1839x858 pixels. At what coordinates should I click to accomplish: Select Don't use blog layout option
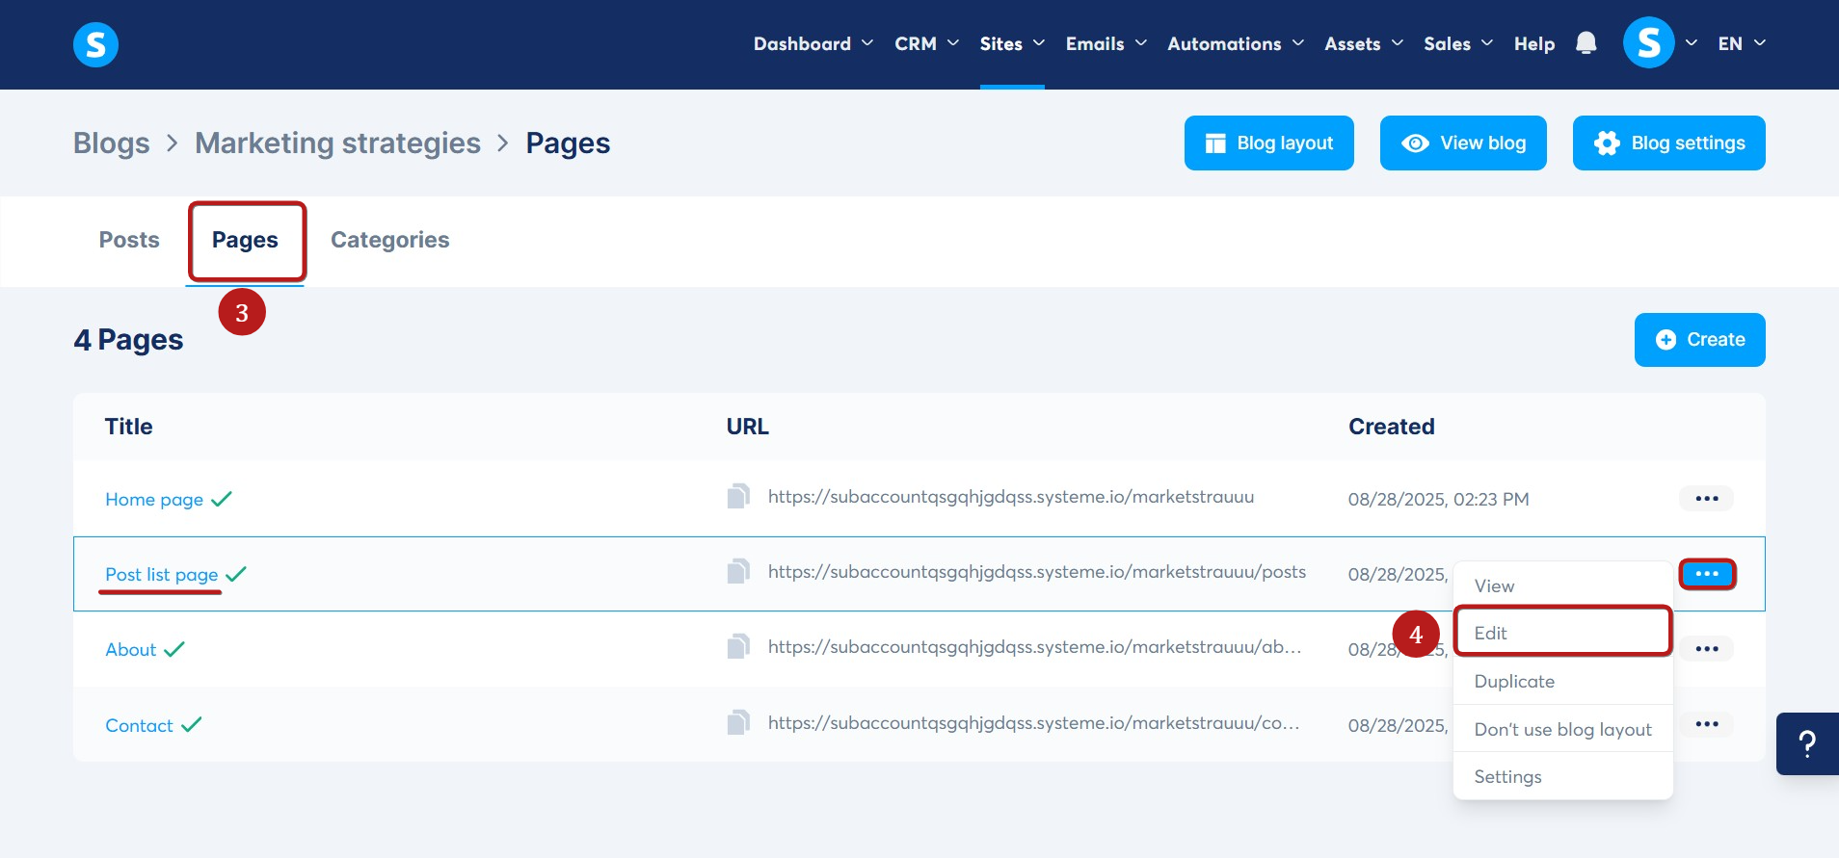(1562, 729)
